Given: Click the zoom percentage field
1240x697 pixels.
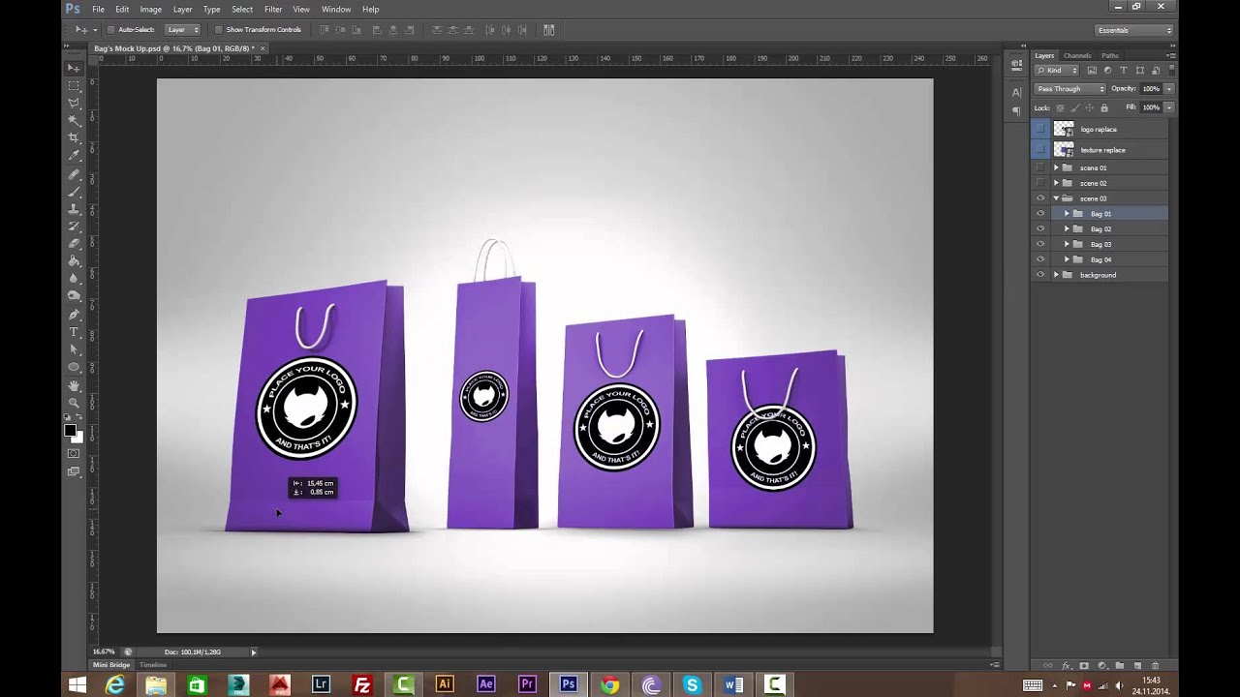Looking at the screenshot, I should point(104,652).
